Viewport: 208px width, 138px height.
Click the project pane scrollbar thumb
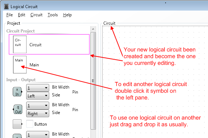[x=93, y=81]
